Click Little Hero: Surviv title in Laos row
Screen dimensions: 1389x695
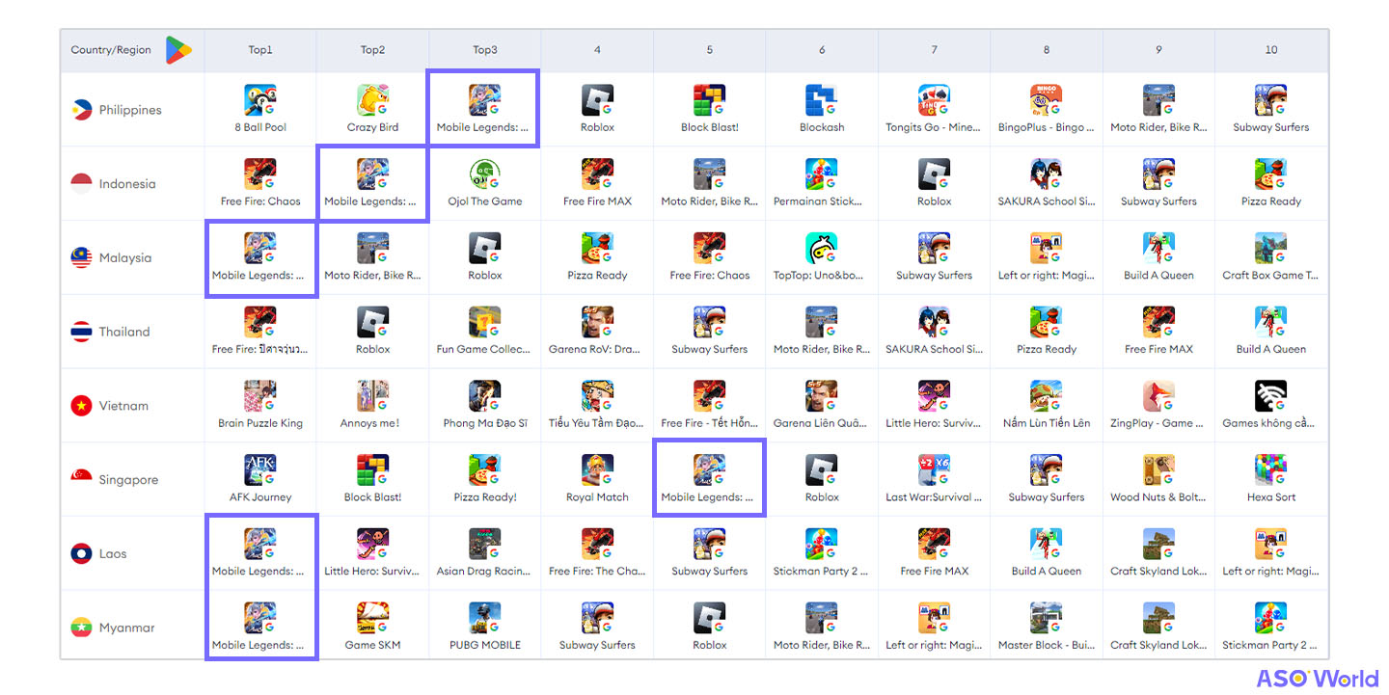pyautogui.click(x=372, y=571)
